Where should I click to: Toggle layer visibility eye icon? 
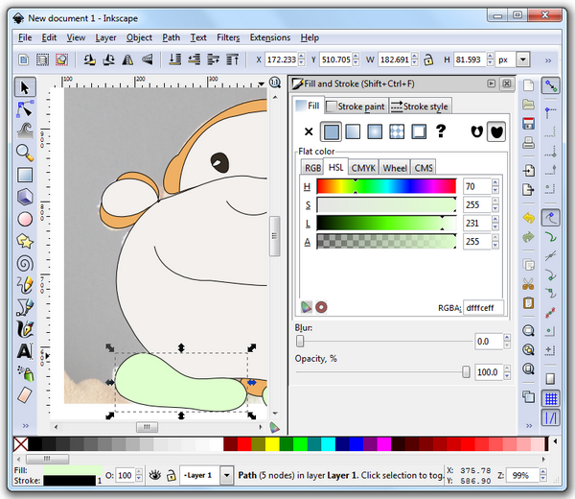coord(155,476)
